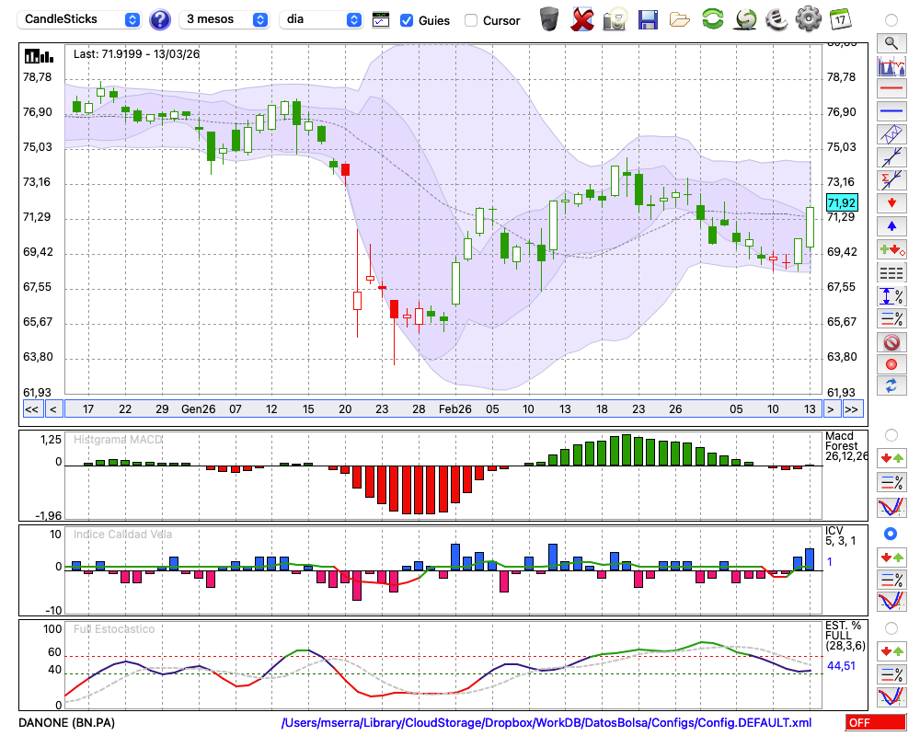Open the '3 mesos' time range dropdown
This screenshot has width=920, height=736.
[x=225, y=19]
